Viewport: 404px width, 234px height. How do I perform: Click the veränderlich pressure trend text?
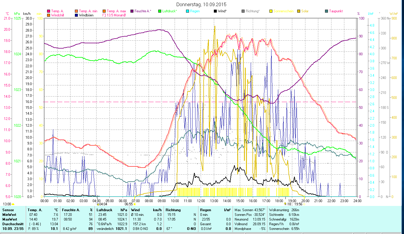105,229
